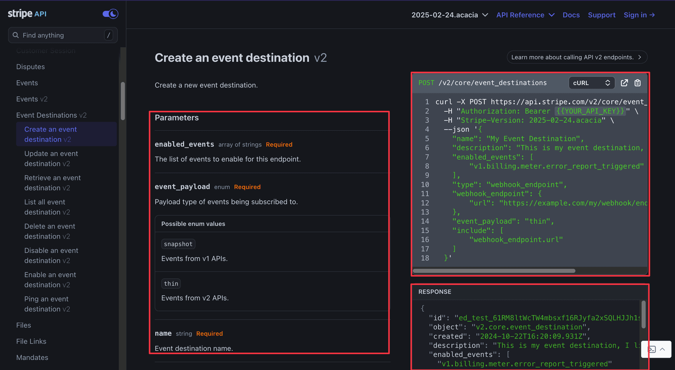Click the slash shortcut badge in search field
The width and height of the screenshot is (675, 370).
pos(109,35)
